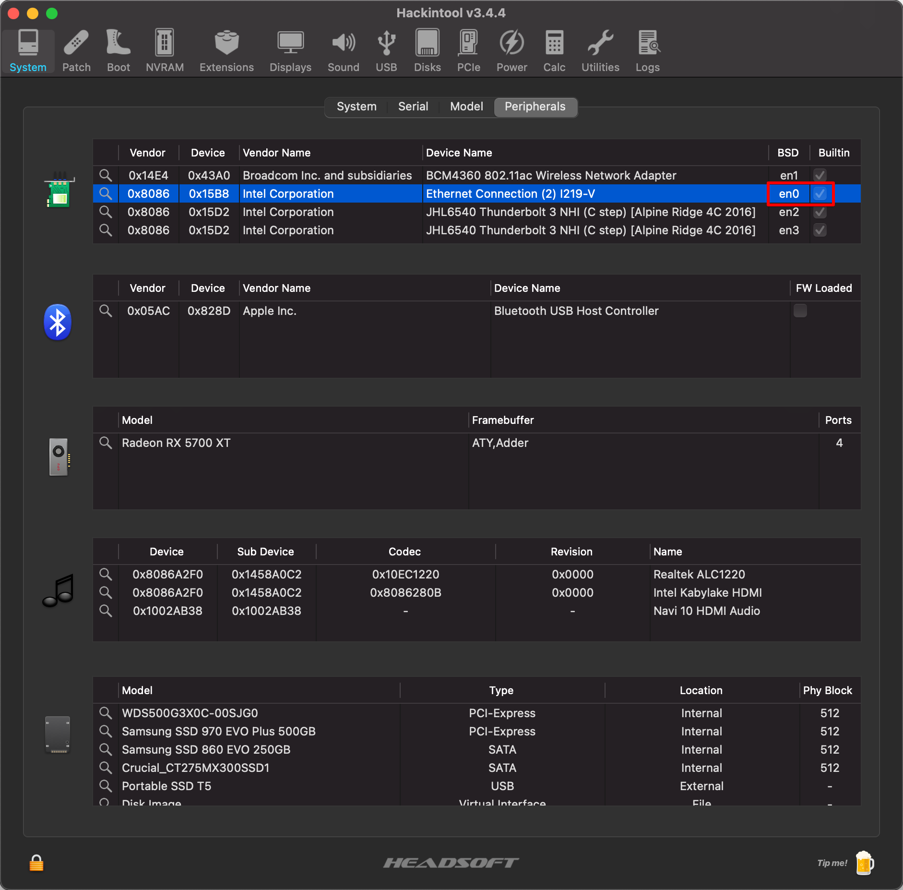Click magnifier icon for Thunderbolt en3 row
This screenshot has height=890, width=903.
pyautogui.click(x=106, y=230)
